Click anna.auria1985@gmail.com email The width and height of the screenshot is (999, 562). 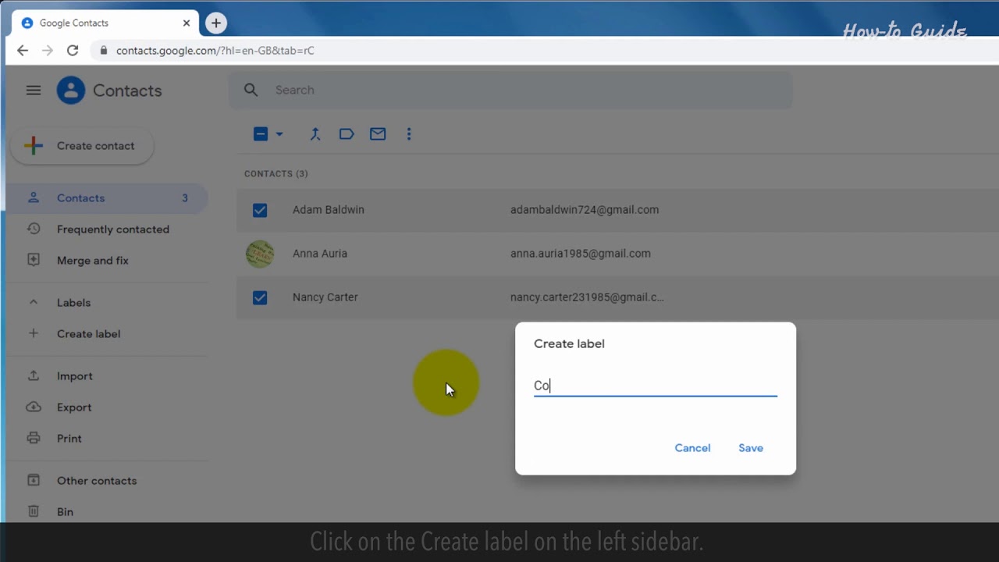click(x=581, y=254)
